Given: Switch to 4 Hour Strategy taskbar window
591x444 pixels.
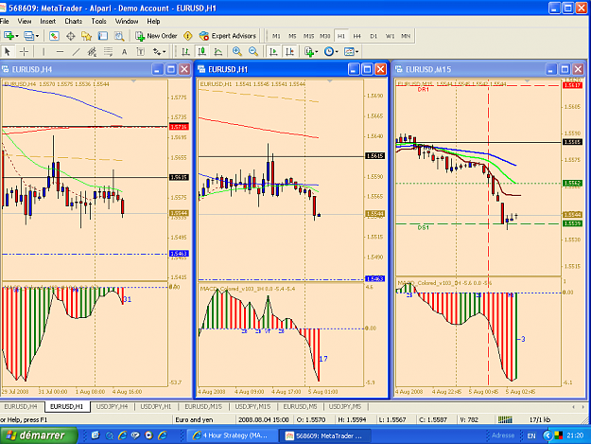Looking at the screenshot, I should click(x=232, y=435).
